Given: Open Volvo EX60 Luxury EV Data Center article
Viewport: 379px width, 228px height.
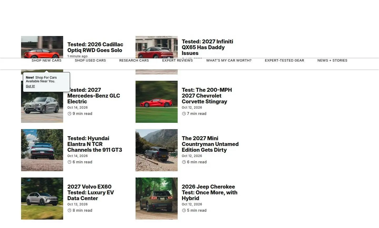Looking at the screenshot, I should click(x=91, y=192).
